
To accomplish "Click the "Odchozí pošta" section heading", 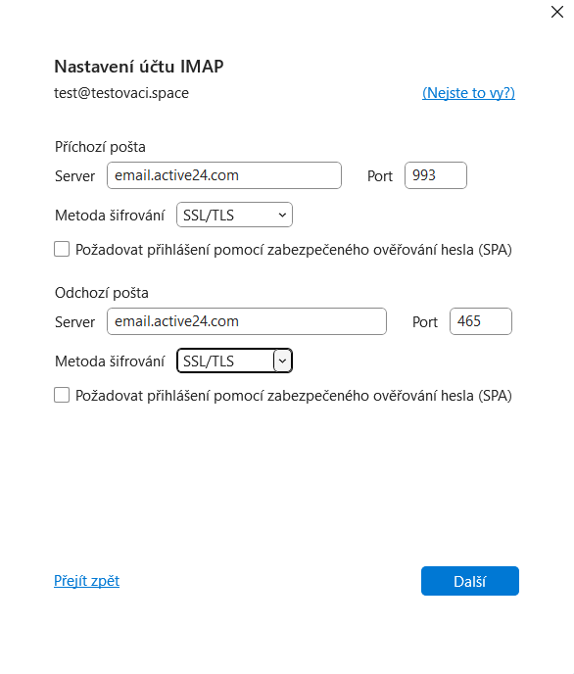I will click(102, 293).
